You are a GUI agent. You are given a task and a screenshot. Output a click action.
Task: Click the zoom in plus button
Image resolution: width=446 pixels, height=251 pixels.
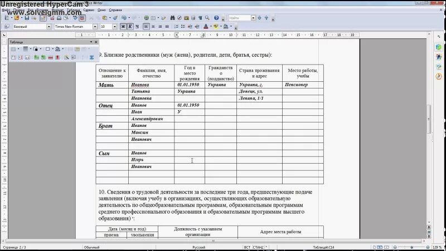click(x=428, y=248)
